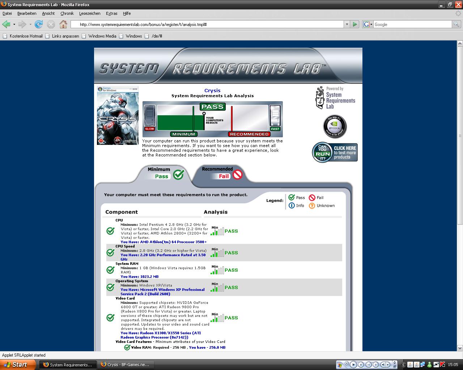Switch to System Requirements taskbar window
Image resolution: width=463 pixels, height=370 pixels.
pyautogui.click(x=68, y=365)
